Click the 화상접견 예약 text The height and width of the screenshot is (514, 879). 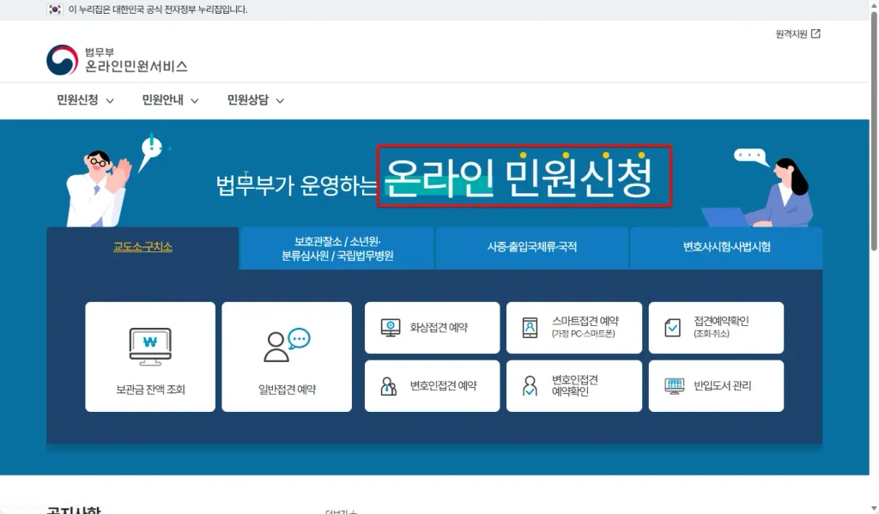tap(439, 327)
